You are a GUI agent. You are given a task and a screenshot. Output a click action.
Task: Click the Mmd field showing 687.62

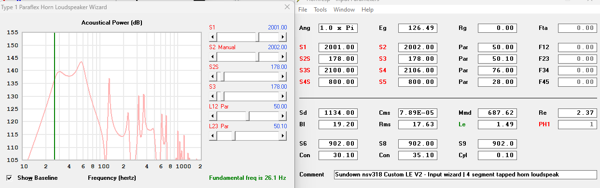[x=497, y=113]
